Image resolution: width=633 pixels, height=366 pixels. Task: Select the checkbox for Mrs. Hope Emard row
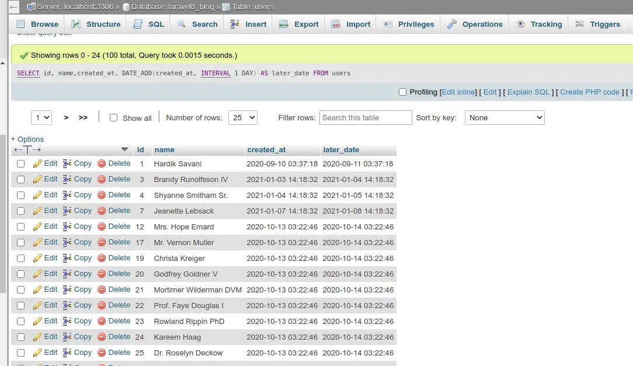pyautogui.click(x=20, y=227)
